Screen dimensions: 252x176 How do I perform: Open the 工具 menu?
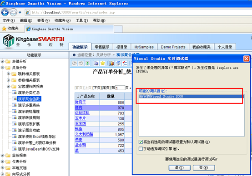[82, 20]
